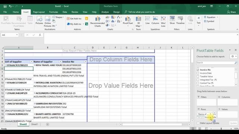The image size is (239, 134).
Task: Open the Name Box dropdown arrow
Action: coord(17,35)
